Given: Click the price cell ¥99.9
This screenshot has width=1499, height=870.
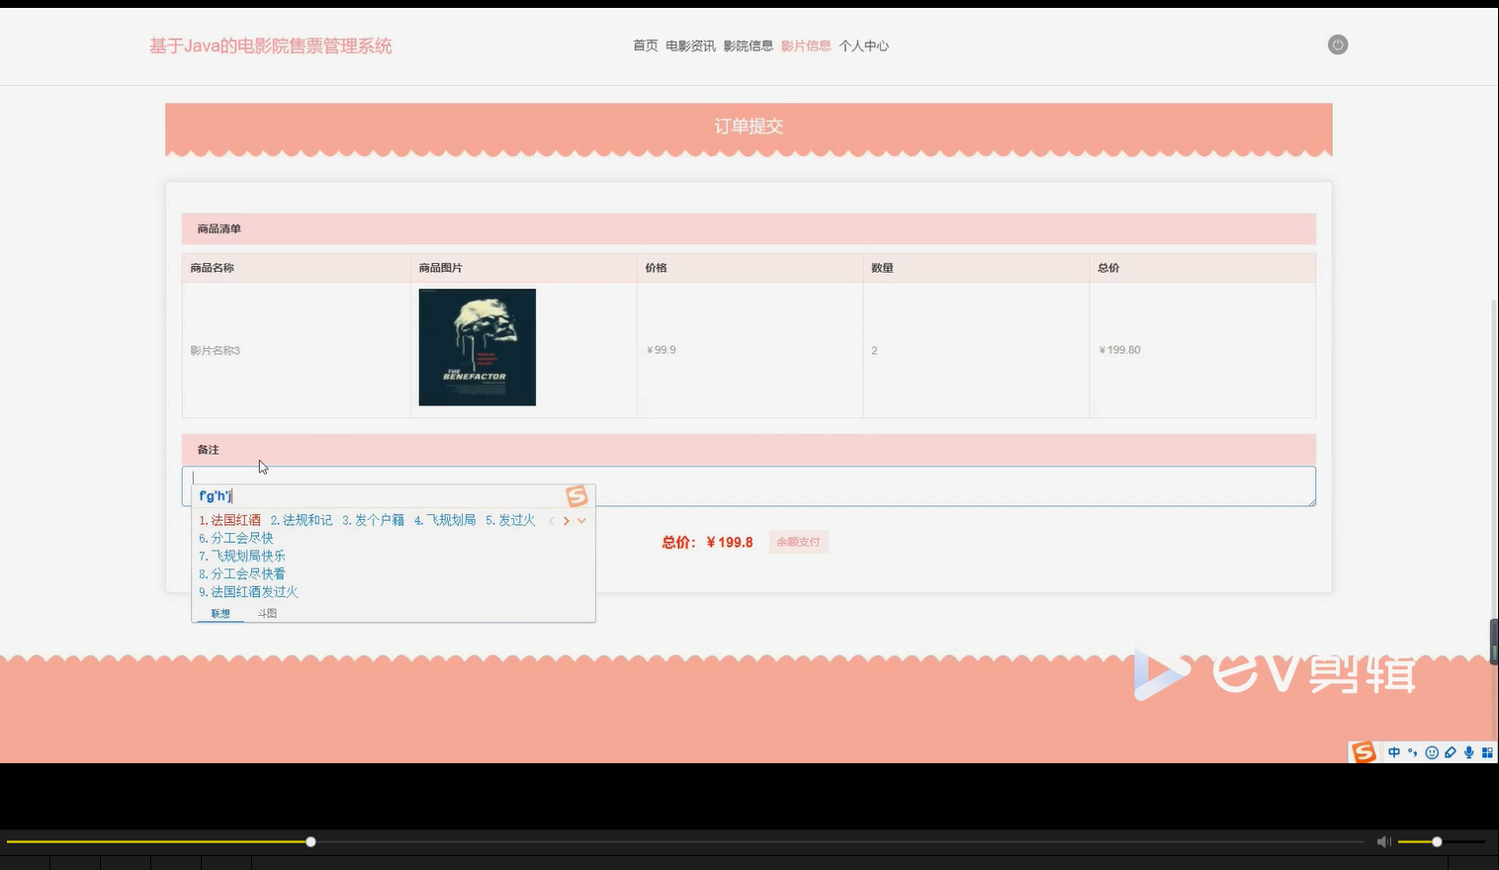Looking at the screenshot, I should coord(661,350).
